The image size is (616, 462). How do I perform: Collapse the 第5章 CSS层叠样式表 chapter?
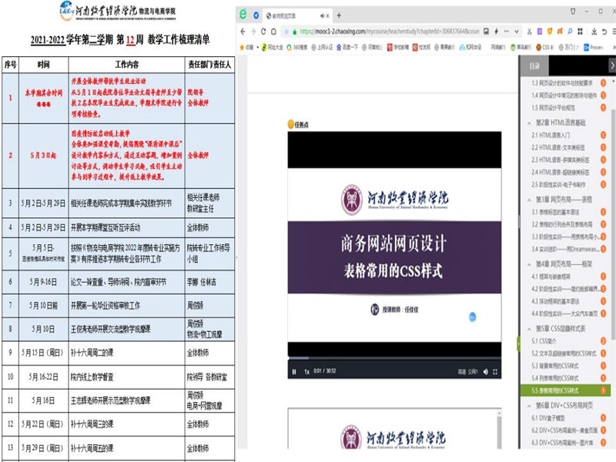530,327
